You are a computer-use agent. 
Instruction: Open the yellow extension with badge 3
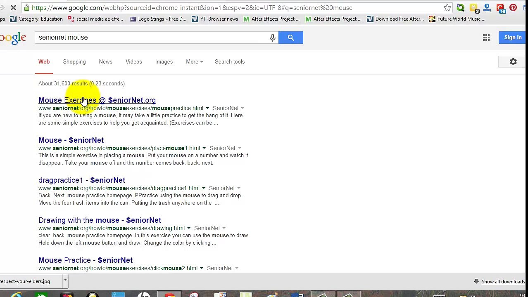(x=474, y=8)
